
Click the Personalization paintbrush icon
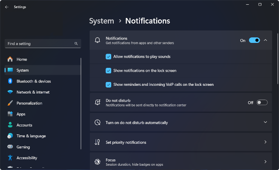click(10, 103)
